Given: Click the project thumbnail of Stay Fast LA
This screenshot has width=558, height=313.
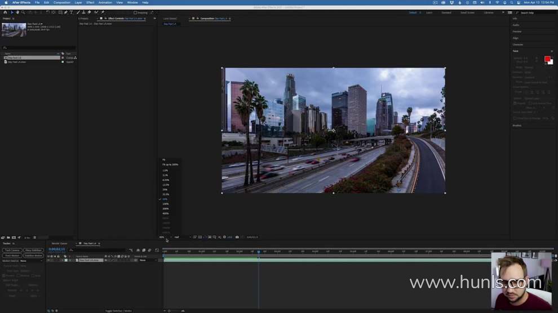Looking at the screenshot, I should click(x=14, y=29).
